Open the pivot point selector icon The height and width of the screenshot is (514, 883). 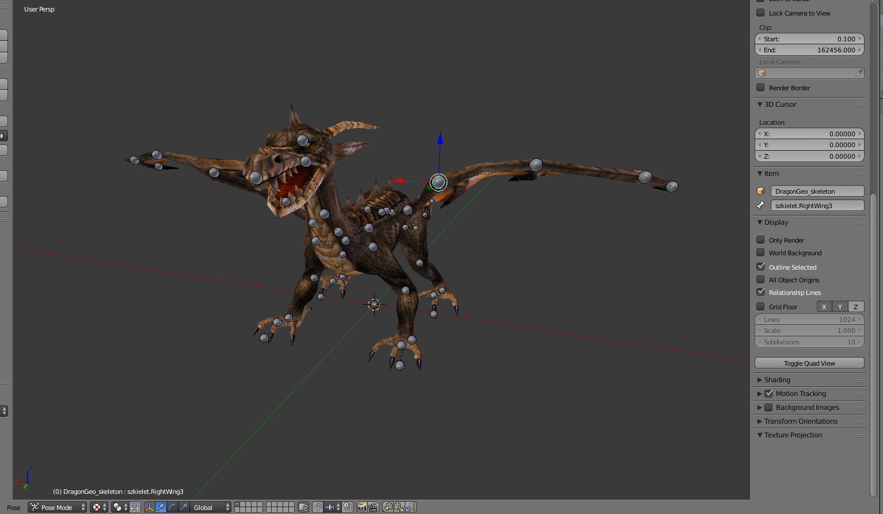point(120,507)
